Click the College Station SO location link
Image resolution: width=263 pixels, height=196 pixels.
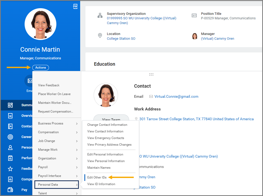tap(121, 39)
